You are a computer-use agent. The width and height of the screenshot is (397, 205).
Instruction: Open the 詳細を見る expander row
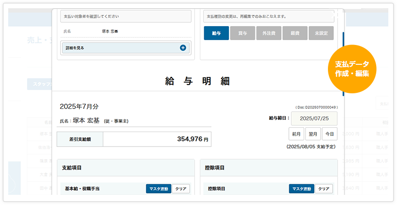[x=126, y=48]
